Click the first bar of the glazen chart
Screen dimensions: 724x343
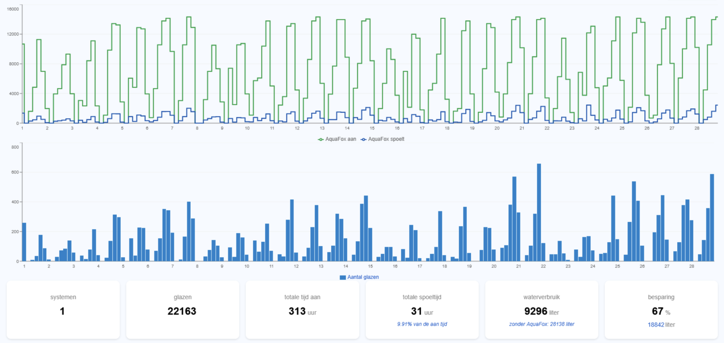[24, 242]
